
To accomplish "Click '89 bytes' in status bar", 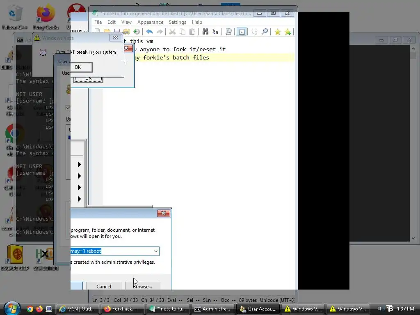I will [248, 300].
